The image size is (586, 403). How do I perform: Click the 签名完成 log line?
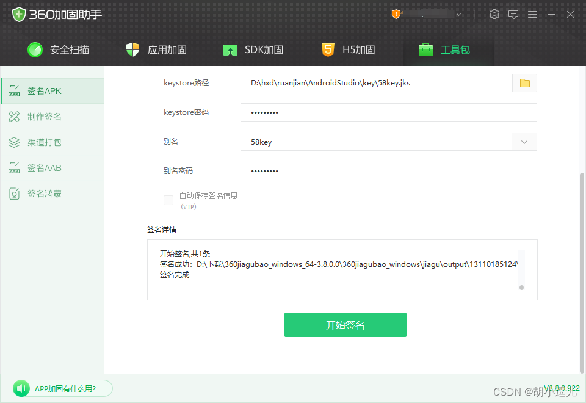pos(175,275)
